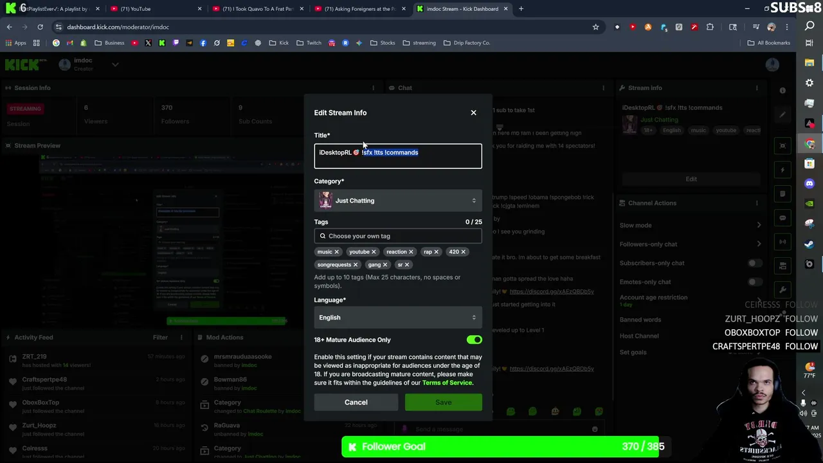Open the Twitch bookmark icon
Screen dimensions: 823x463
click(x=176, y=43)
